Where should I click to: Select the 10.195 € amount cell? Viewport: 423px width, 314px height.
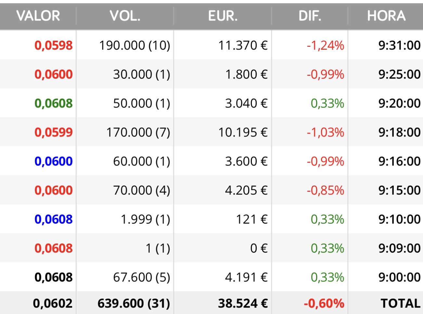(x=243, y=132)
